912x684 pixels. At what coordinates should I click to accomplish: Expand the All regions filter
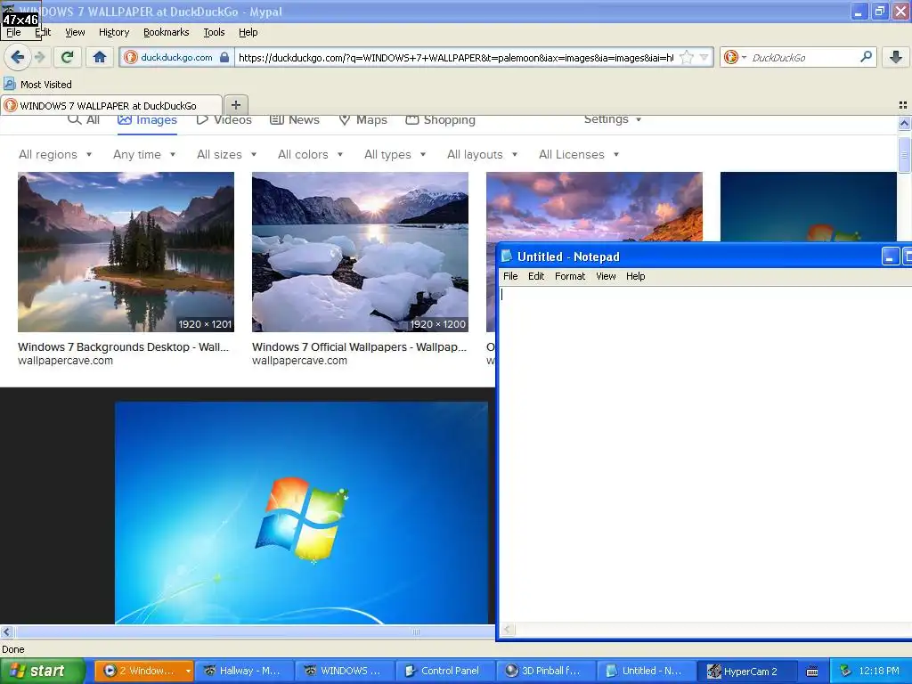[x=55, y=154]
